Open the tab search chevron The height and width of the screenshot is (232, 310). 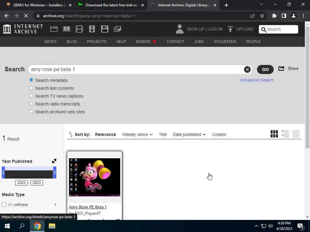coord(261,4)
